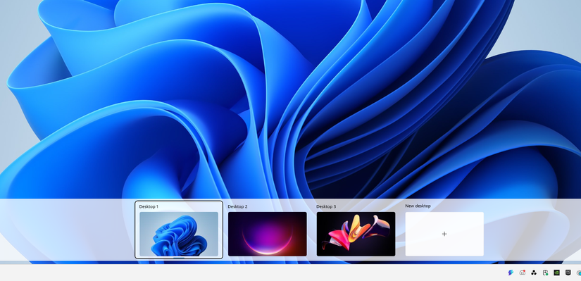Click the blue lightning bolt tray icon
The height and width of the screenshot is (281, 581).
(x=511, y=273)
